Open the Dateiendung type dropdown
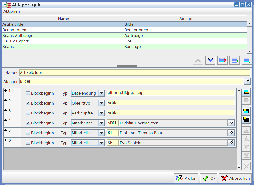The height and width of the screenshot is (185, 254). (x=101, y=93)
